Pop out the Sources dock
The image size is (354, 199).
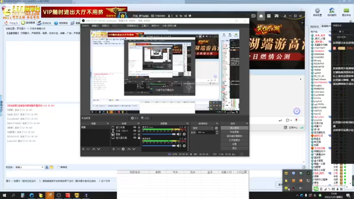point(139,124)
